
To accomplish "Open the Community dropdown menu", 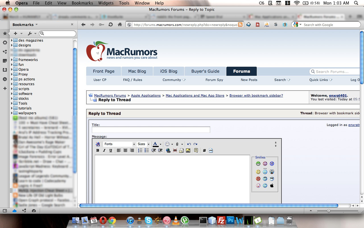I will (x=174, y=80).
